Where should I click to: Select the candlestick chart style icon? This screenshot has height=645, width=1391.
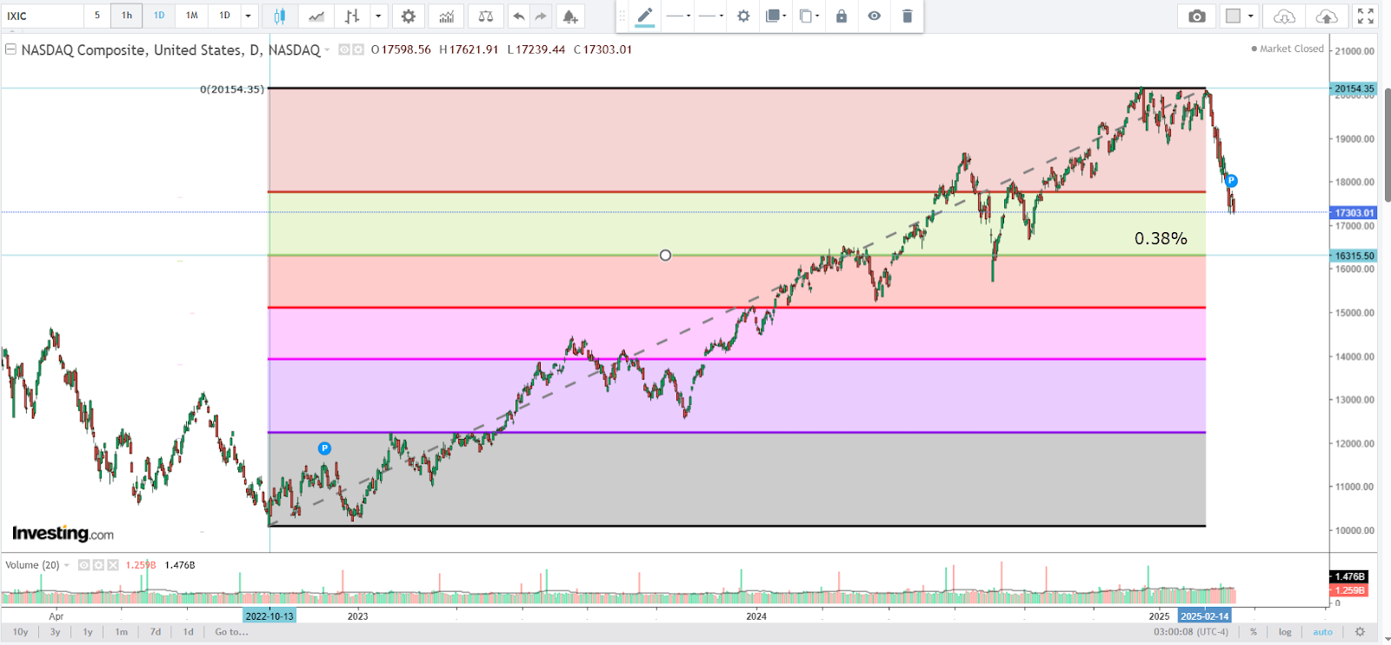coord(279,16)
